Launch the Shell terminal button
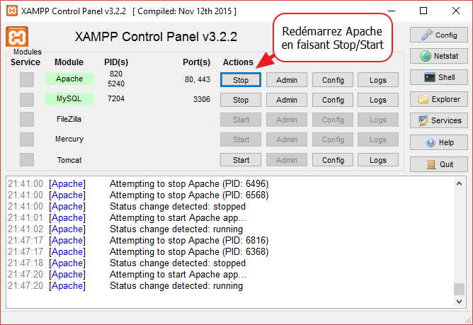Screen dimensions: 473x325 tap(438, 77)
